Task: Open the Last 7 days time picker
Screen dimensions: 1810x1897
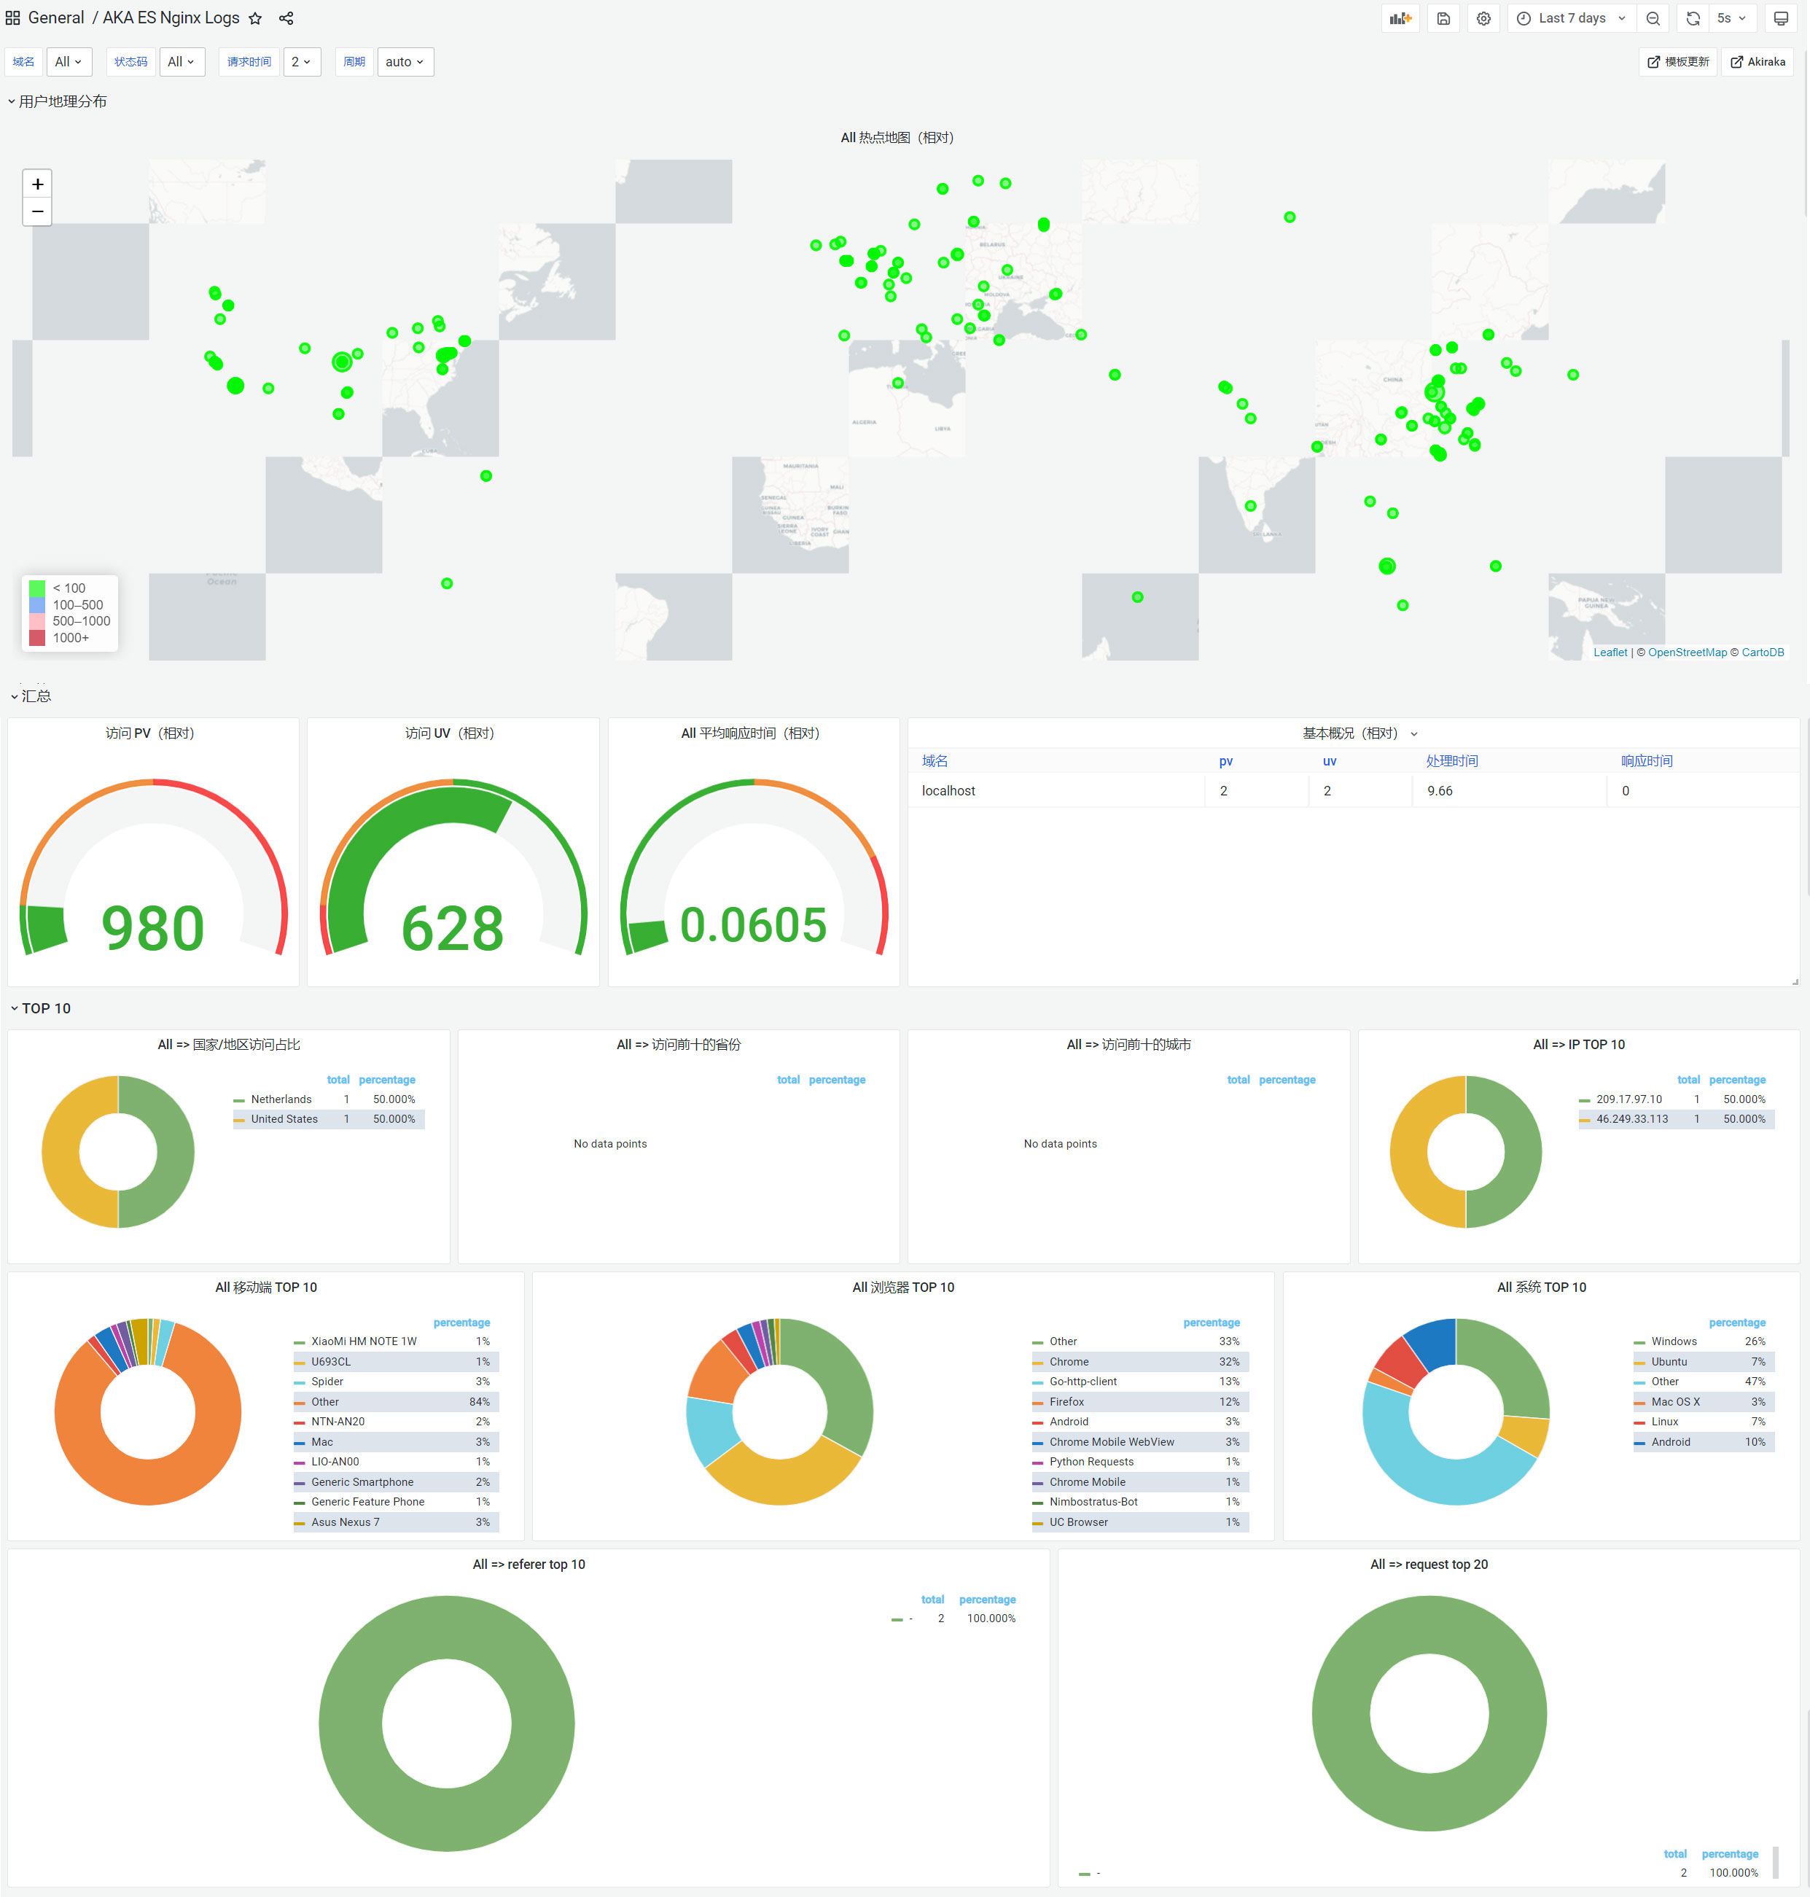Action: coord(1571,18)
